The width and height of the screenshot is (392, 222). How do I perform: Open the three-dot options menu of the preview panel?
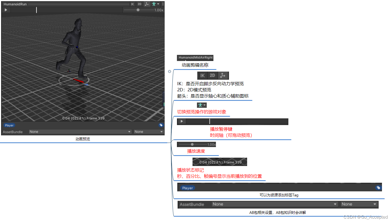(163, 4)
